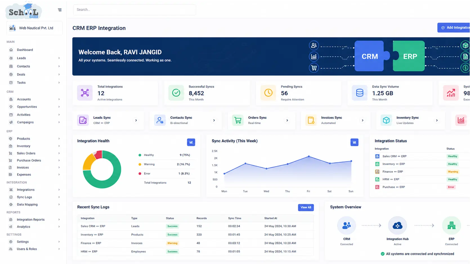Click the yellow Warning legend dot

[140, 164]
